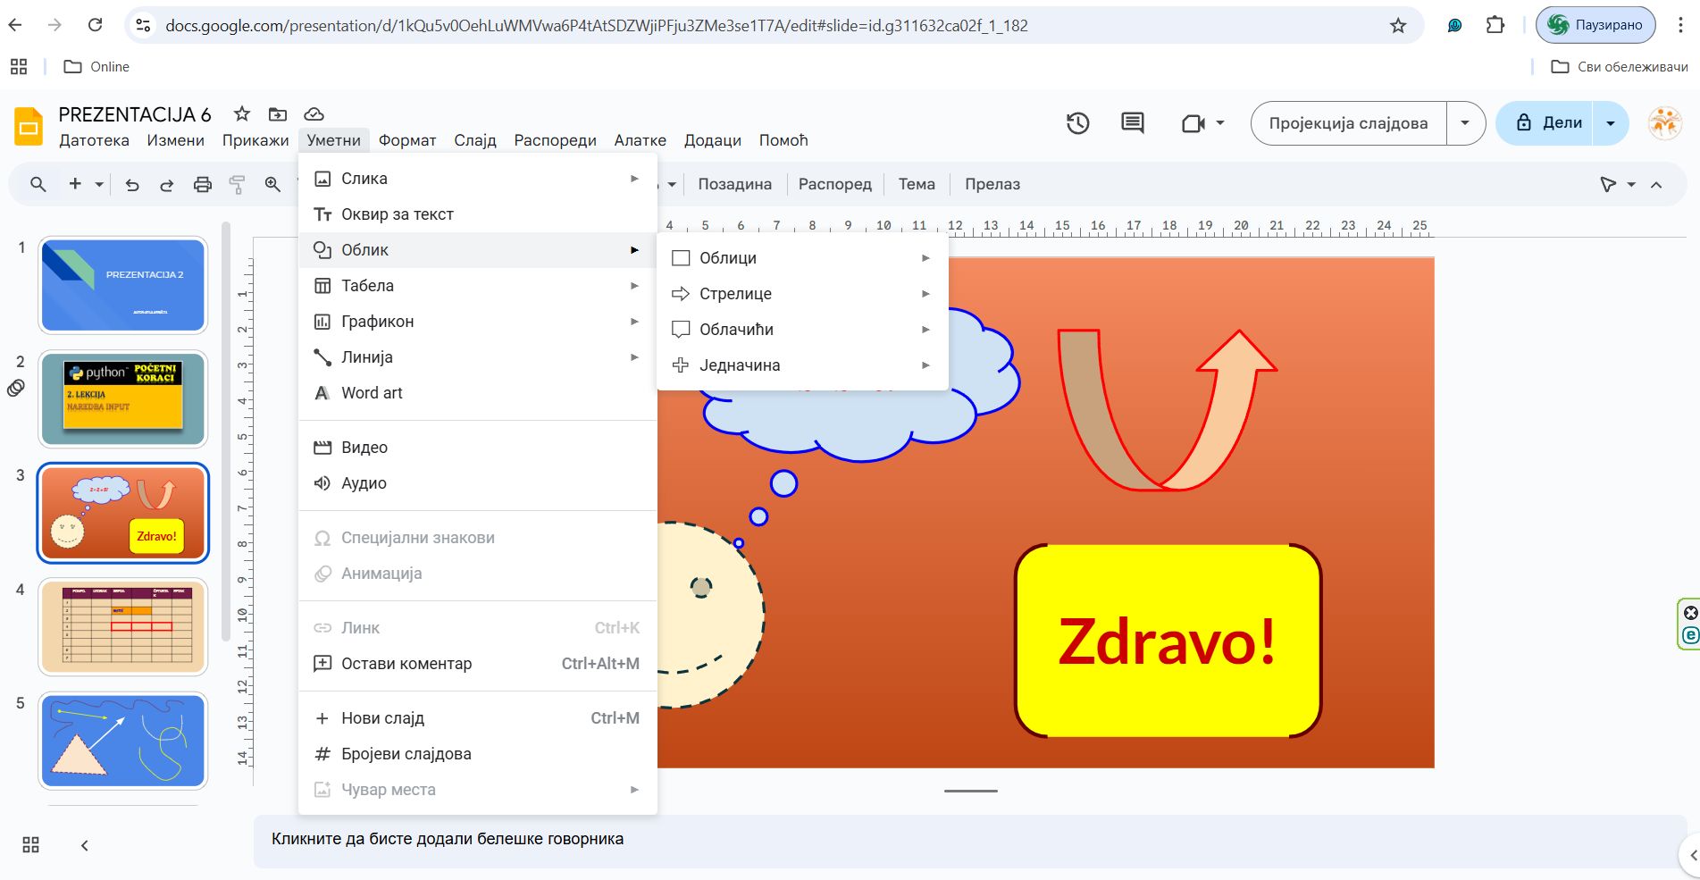1700x880 pixels.
Task: Open the grid view icon at bottom left
Action: (x=30, y=845)
